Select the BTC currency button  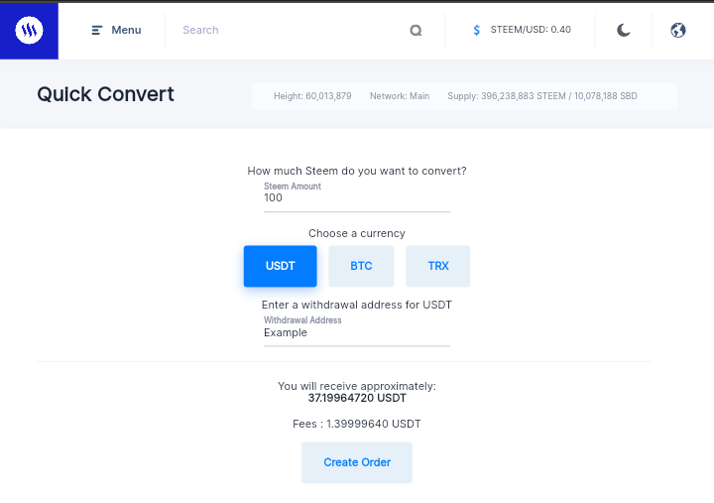361,266
